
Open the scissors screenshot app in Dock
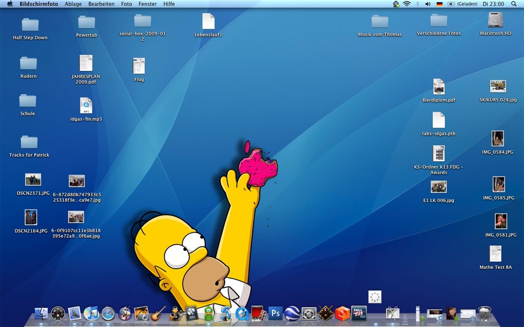coord(393,314)
